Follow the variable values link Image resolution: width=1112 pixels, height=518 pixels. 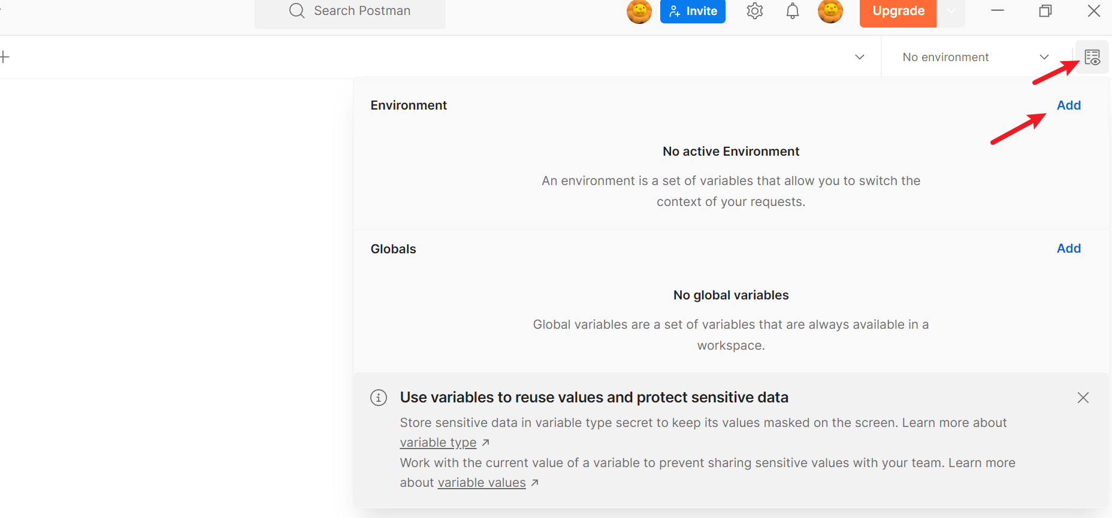coord(482,483)
